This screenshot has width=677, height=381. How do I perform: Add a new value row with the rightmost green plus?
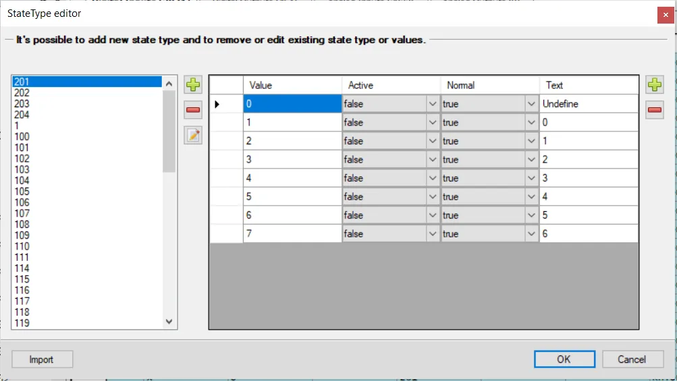655,84
